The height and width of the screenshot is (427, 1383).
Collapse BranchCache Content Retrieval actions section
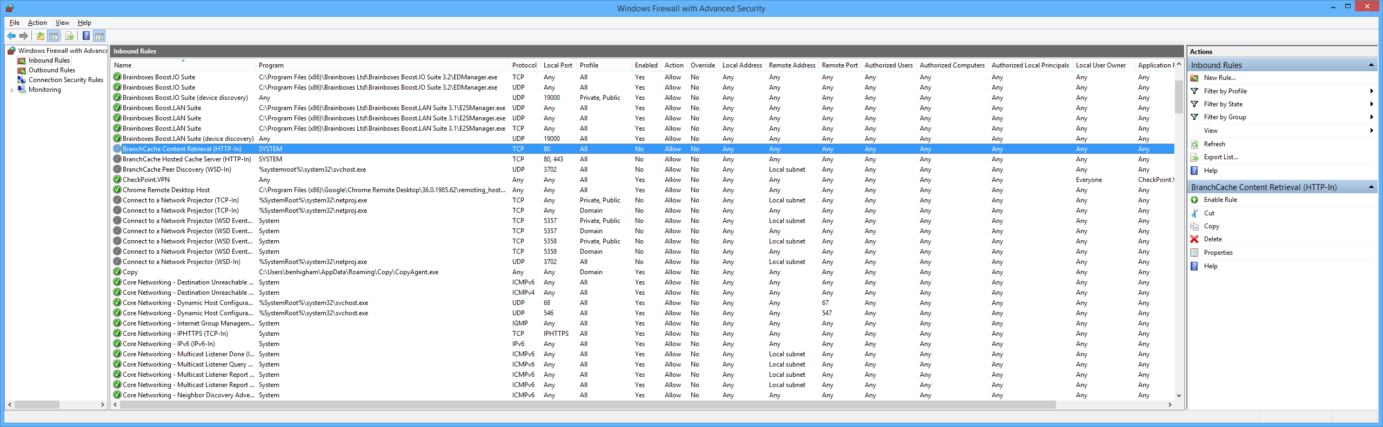(1371, 187)
